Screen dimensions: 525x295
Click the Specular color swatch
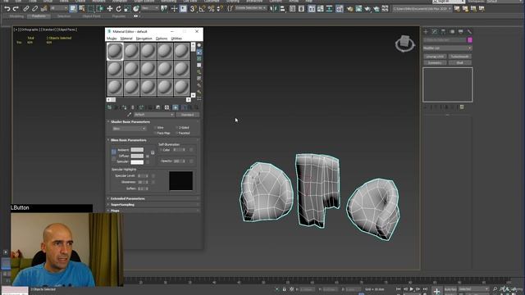pos(137,162)
